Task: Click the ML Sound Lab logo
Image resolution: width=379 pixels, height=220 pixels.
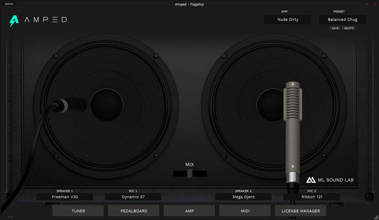Action: coord(330,180)
